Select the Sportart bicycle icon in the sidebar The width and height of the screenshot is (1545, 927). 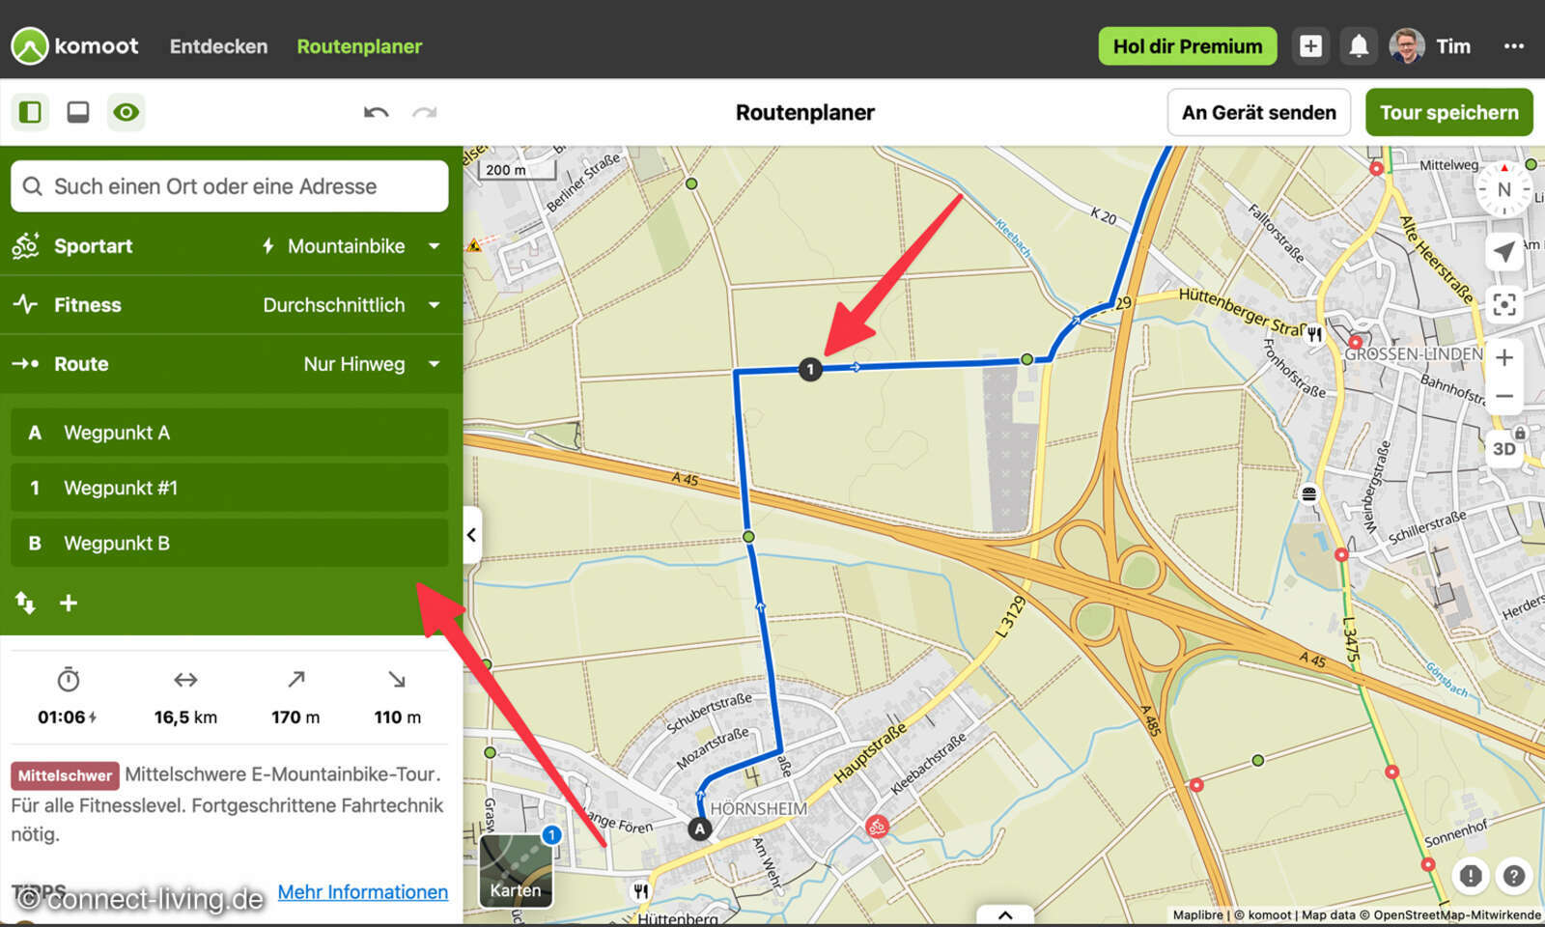point(28,246)
